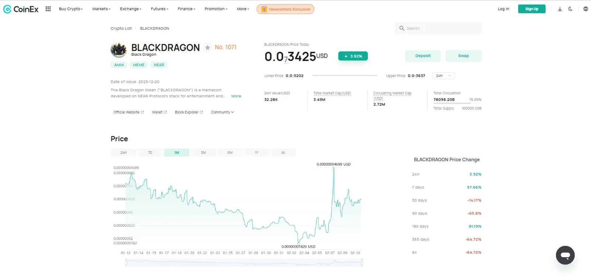Image resolution: width=591 pixels, height=276 pixels.
Task: Favorite BLACKDRAGON with the star icon
Action: point(208,47)
